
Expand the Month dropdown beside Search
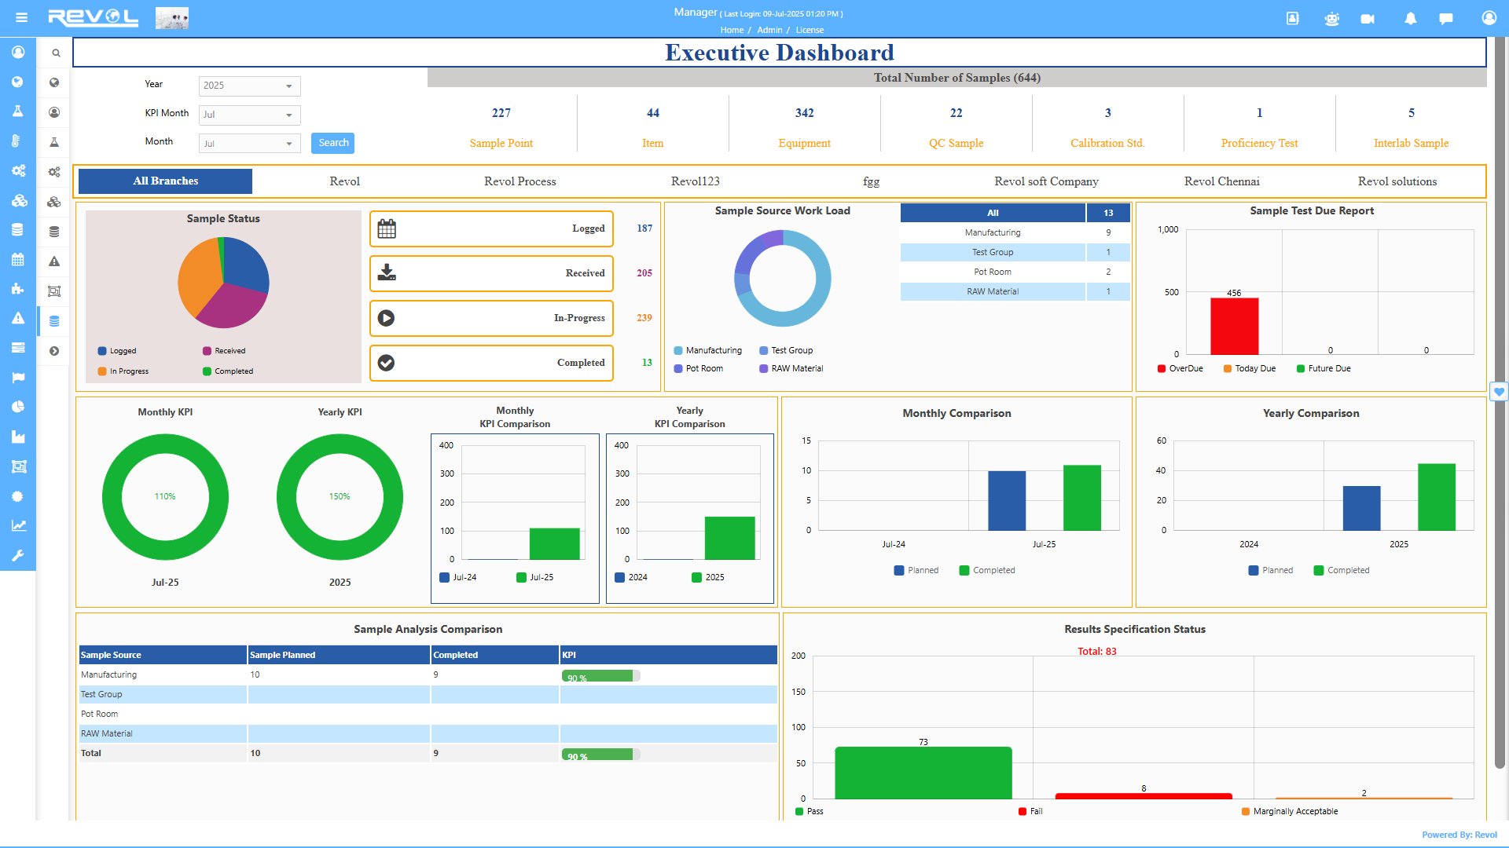coord(249,144)
